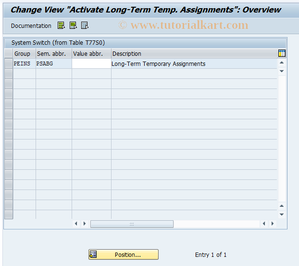
Task: Click the Position... button
Action: point(124,254)
